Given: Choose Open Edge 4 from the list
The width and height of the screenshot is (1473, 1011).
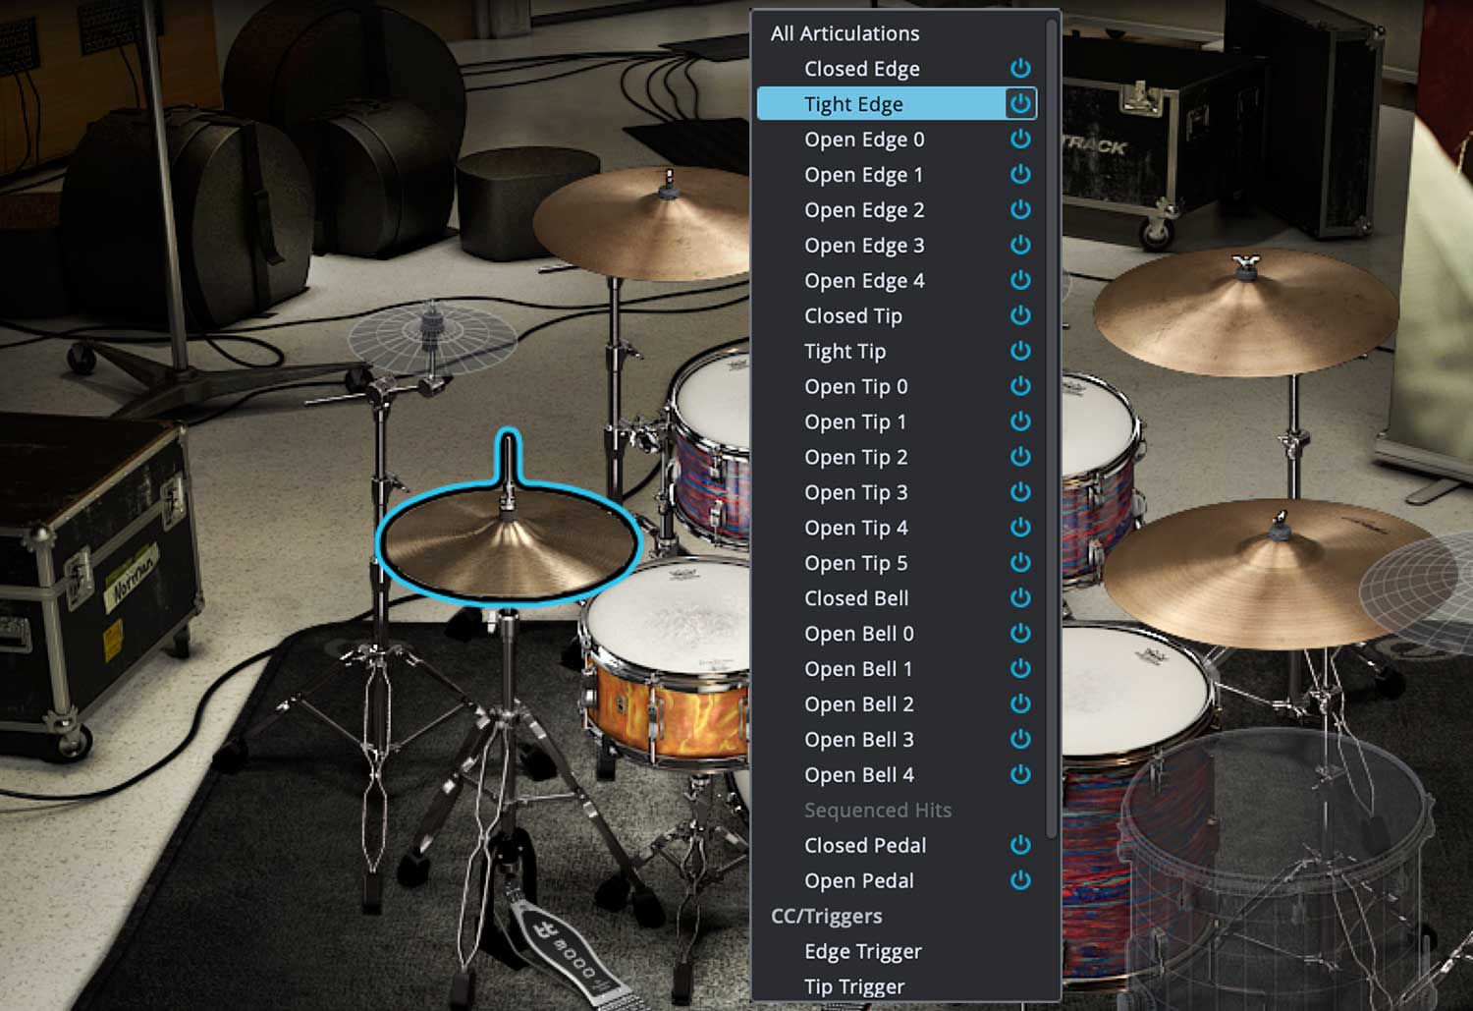Looking at the screenshot, I should click(864, 281).
